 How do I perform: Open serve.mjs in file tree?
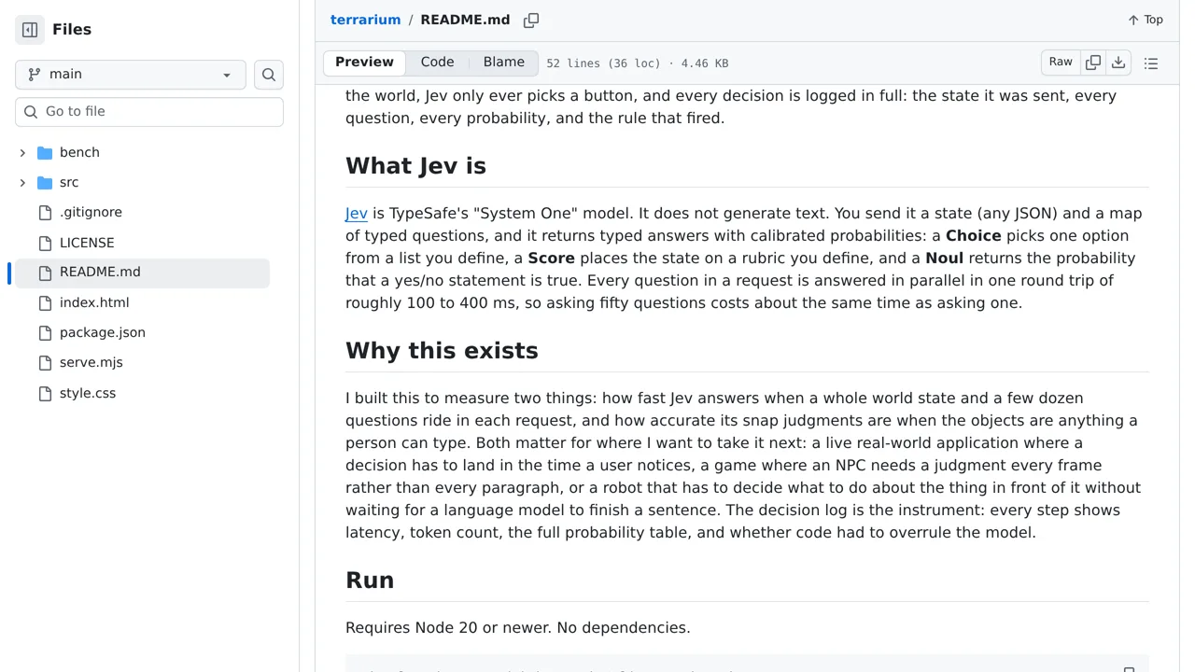pos(91,362)
